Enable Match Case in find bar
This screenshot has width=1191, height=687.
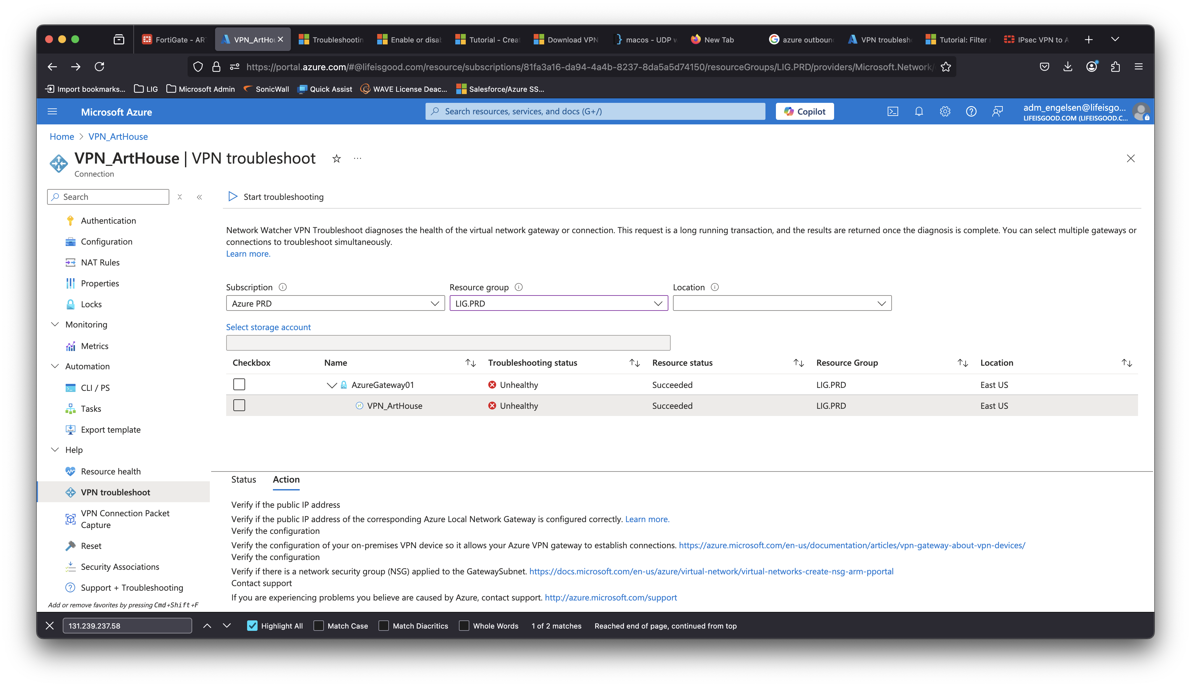[x=319, y=626]
